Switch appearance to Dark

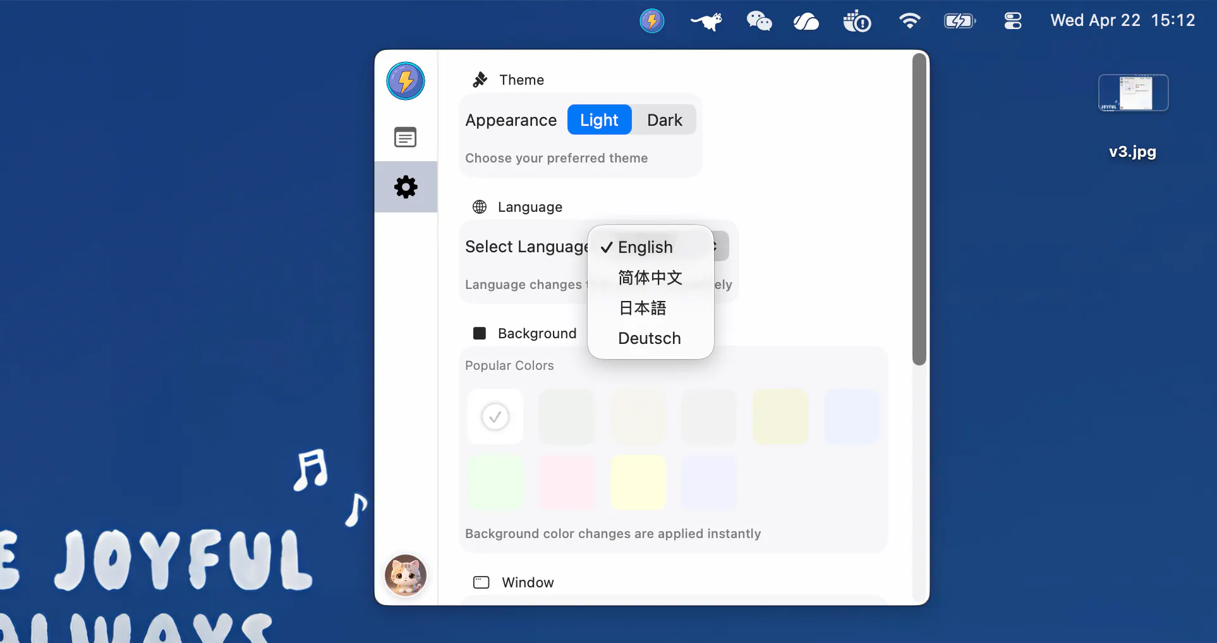665,120
